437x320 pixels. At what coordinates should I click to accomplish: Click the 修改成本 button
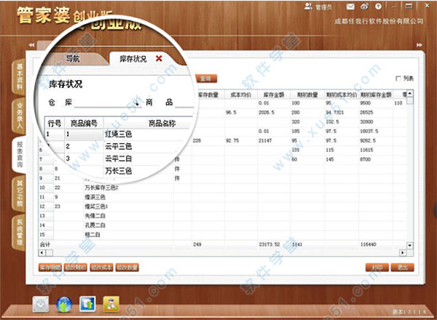(x=101, y=268)
